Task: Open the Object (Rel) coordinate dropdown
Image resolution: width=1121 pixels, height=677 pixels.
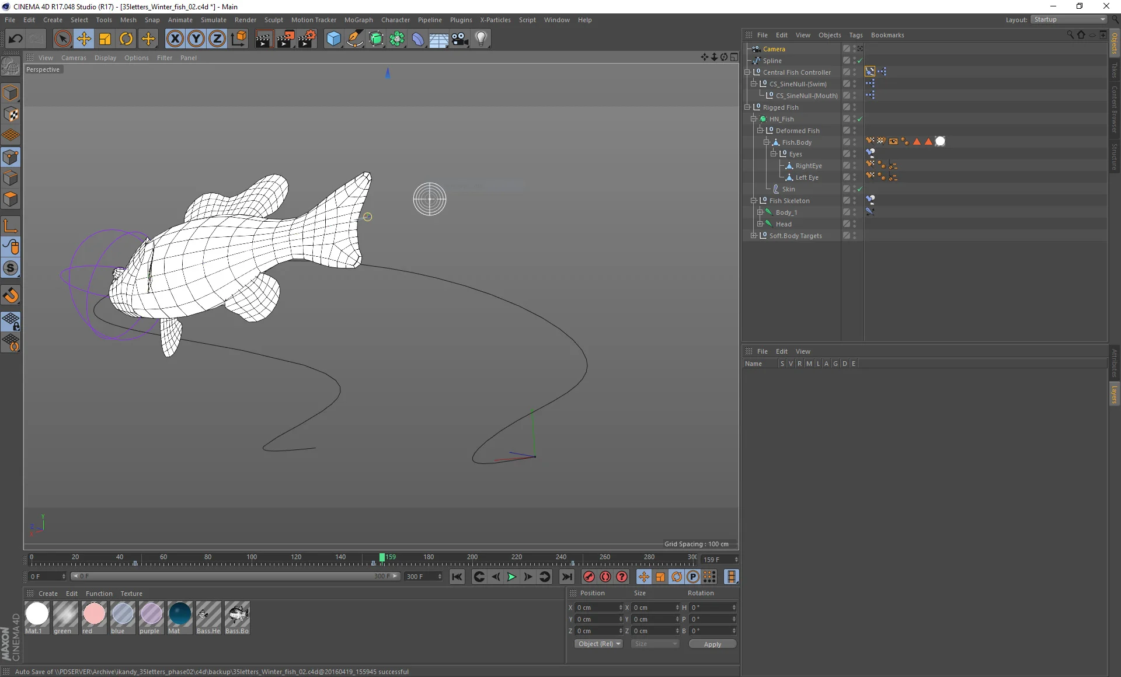Action: pos(598,644)
